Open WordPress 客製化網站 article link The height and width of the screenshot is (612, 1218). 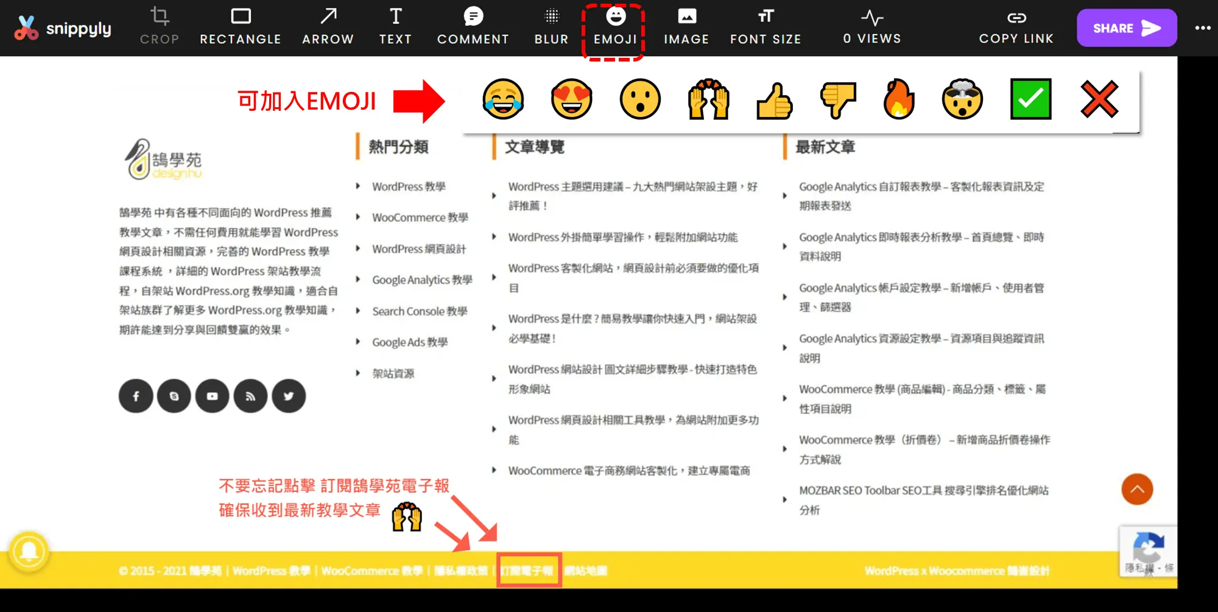tap(633, 278)
